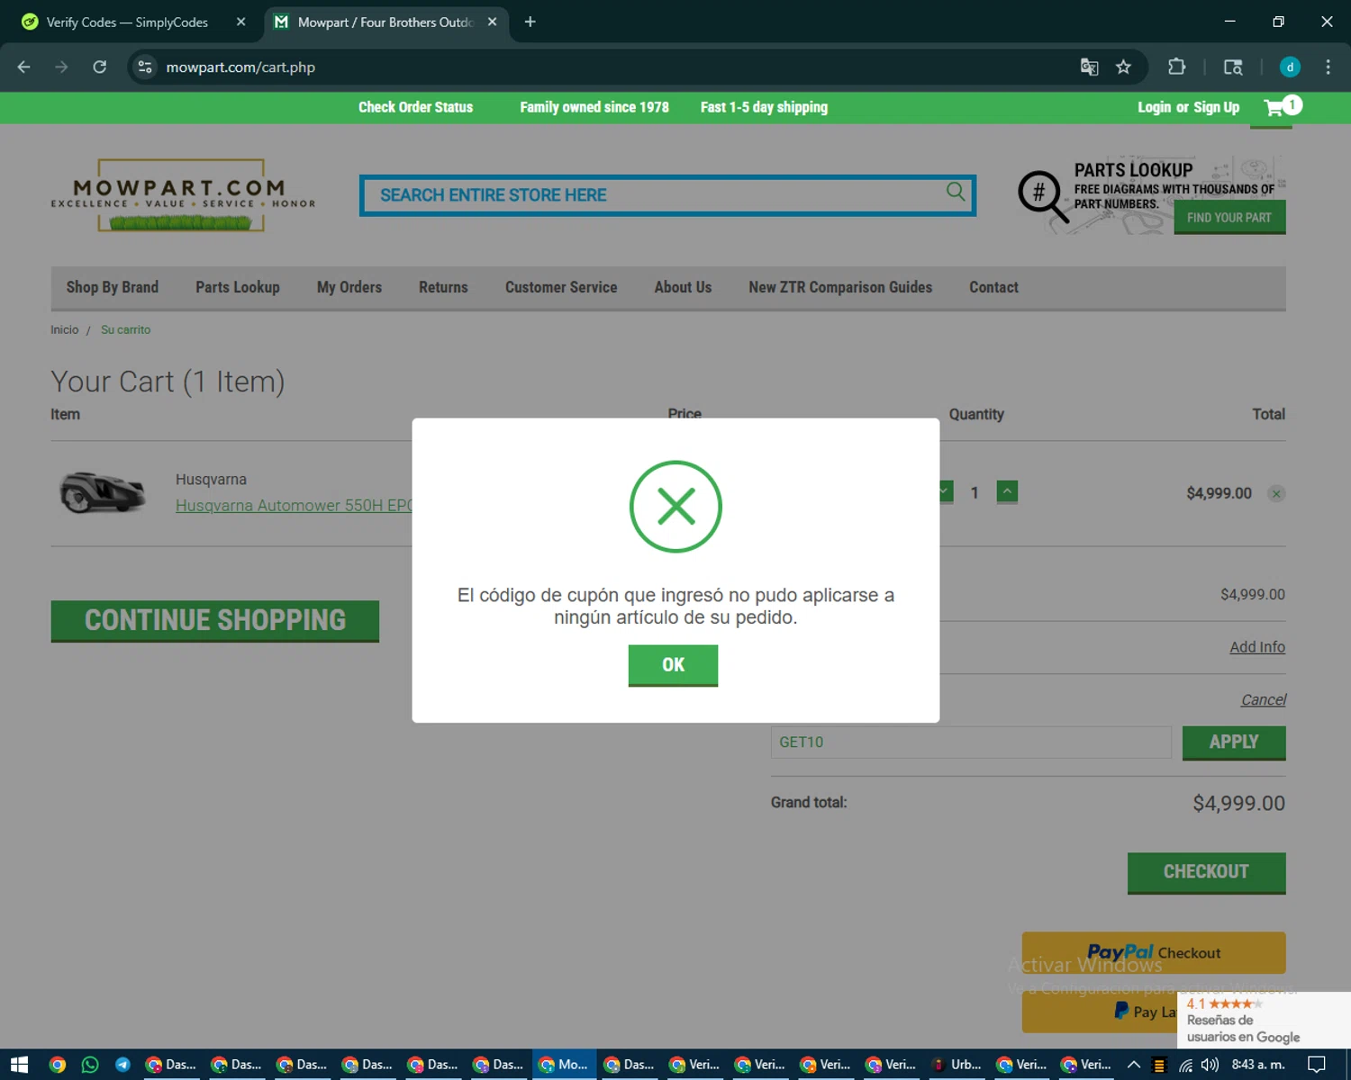Screen dimensions: 1351x1080
Task: Open the Parts Lookup menu item
Action: [238, 287]
